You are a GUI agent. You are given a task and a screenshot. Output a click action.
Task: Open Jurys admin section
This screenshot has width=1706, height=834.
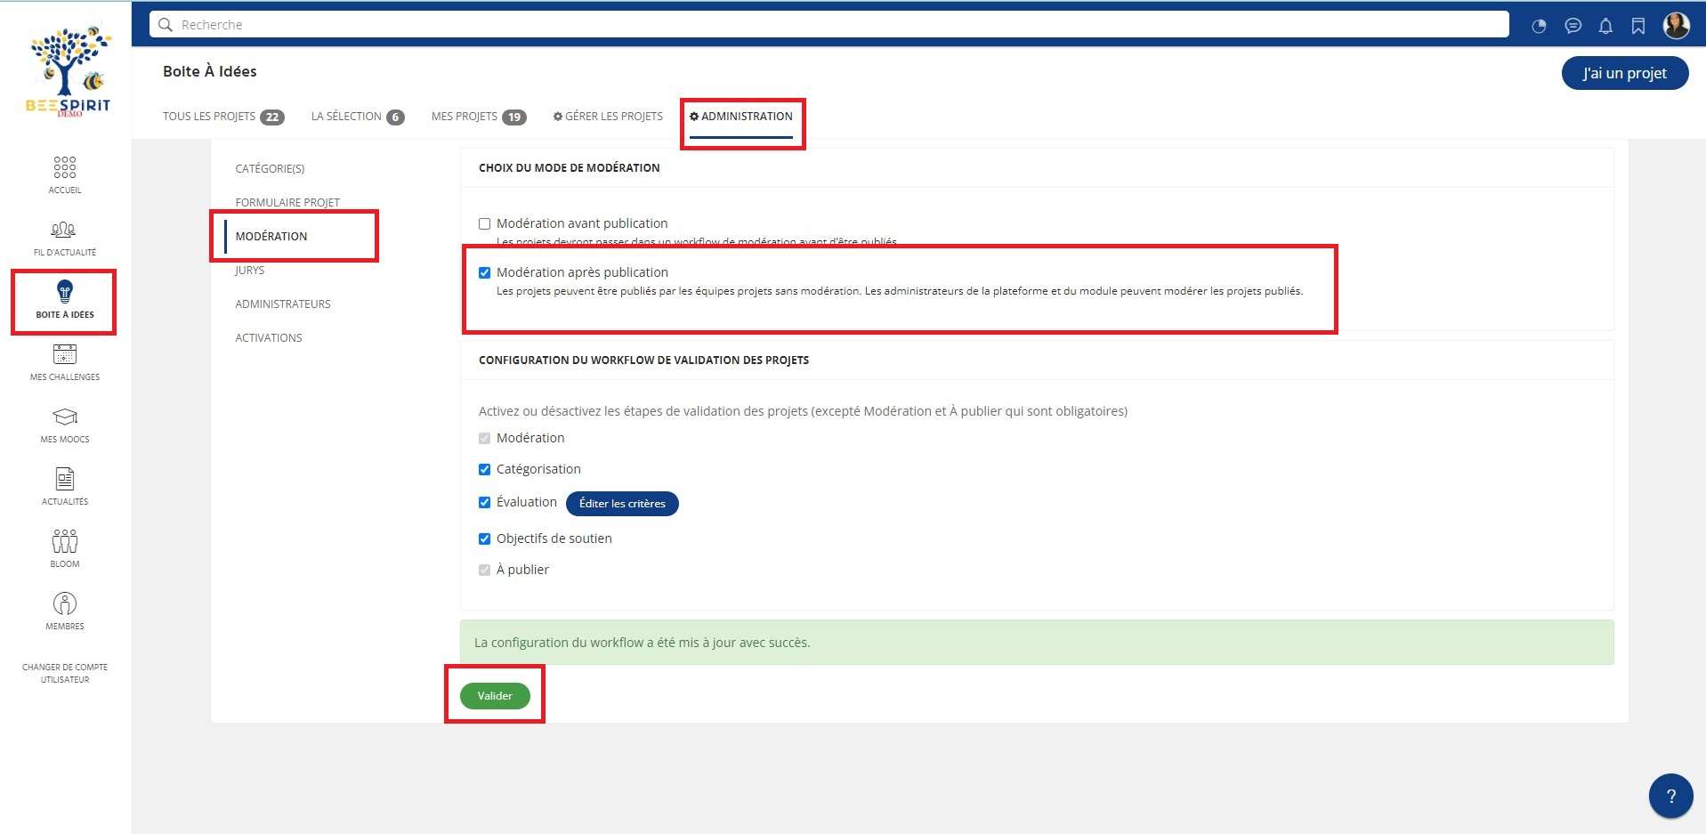point(250,270)
